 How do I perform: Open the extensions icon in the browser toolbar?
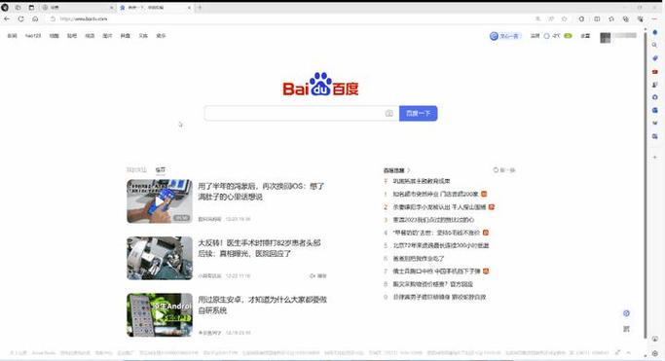581,18
